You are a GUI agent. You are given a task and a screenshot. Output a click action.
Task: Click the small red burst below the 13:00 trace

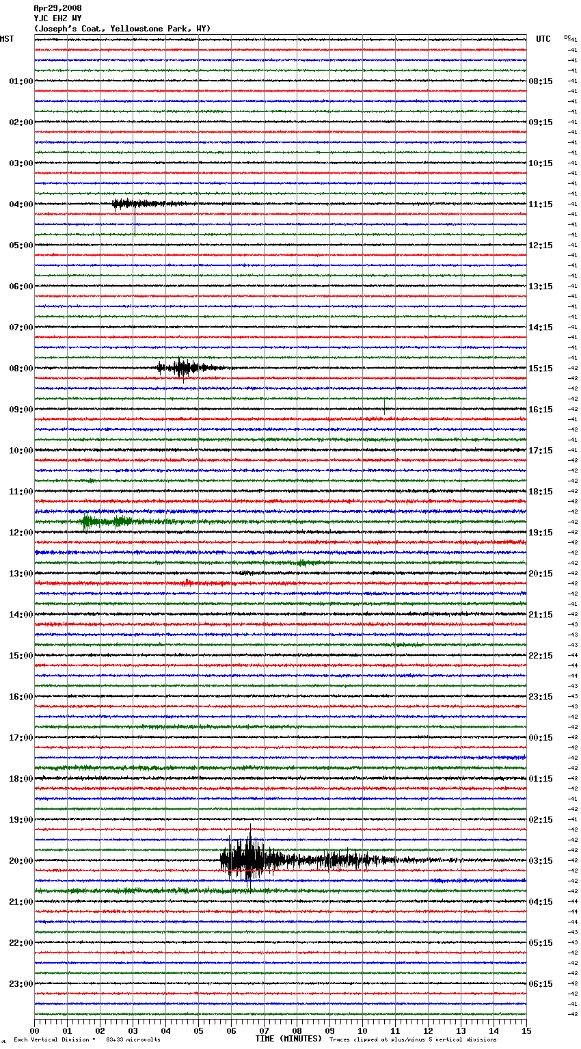(x=186, y=583)
